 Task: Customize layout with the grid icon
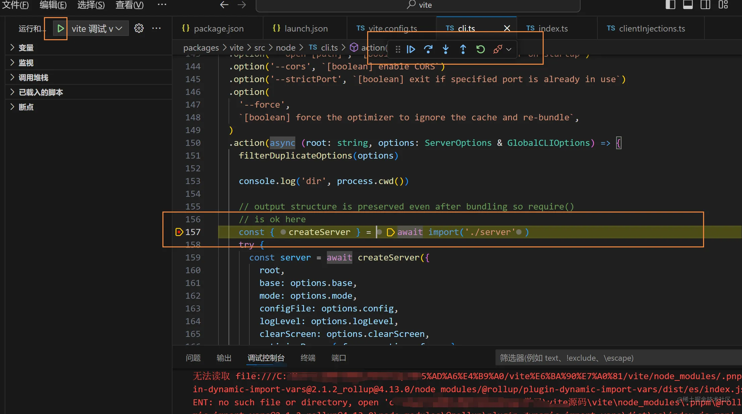point(723,5)
